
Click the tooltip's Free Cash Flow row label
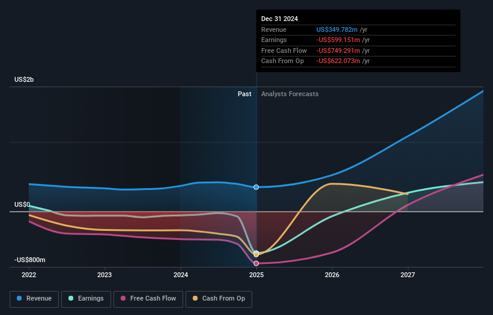[x=284, y=50]
